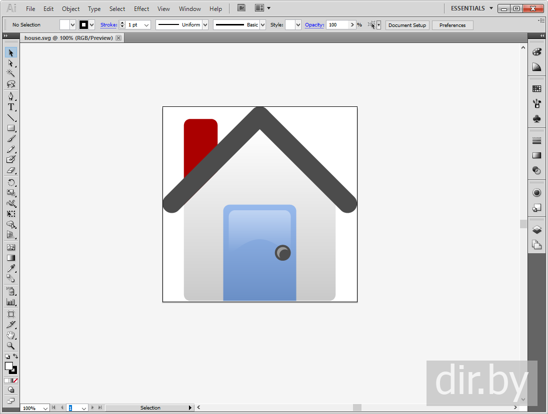Open the Swatches panel icon
The height and width of the screenshot is (414, 548).
pos(537,89)
